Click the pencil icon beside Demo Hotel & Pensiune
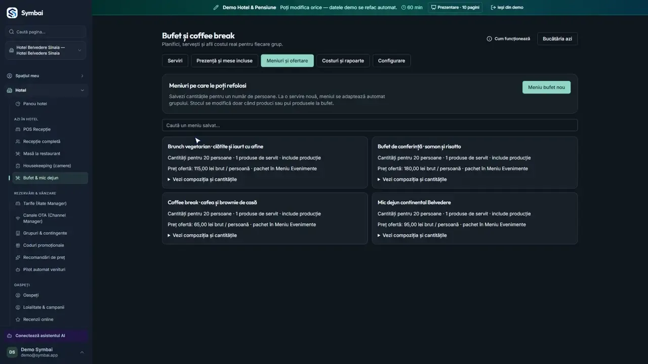 (216, 8)
